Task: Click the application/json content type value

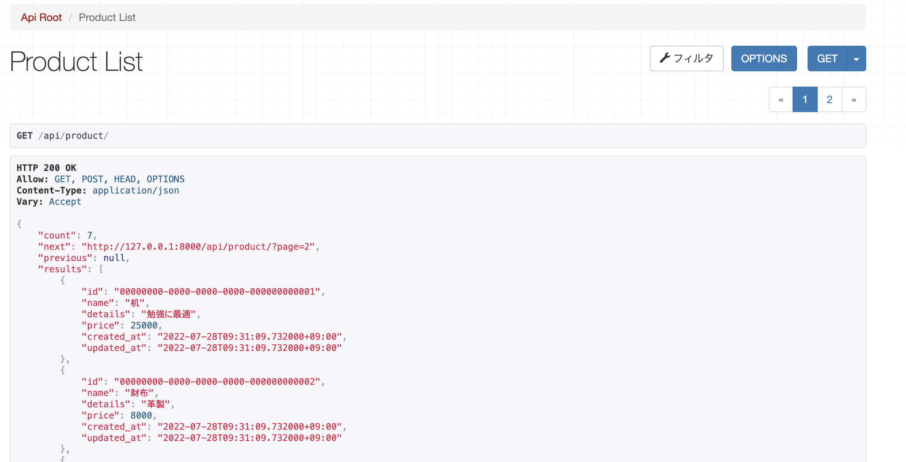Action: pyautogui.click(x=136, y=190)
